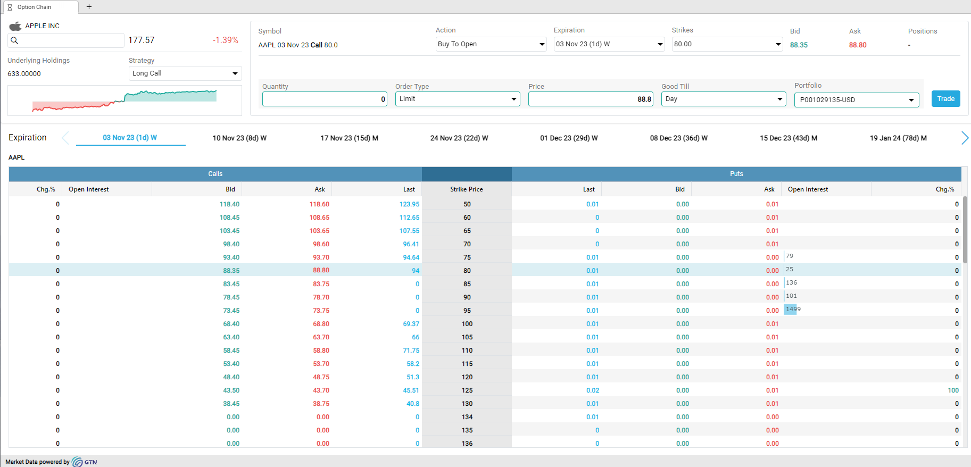Click strike price 100 cell

(467, 324)
